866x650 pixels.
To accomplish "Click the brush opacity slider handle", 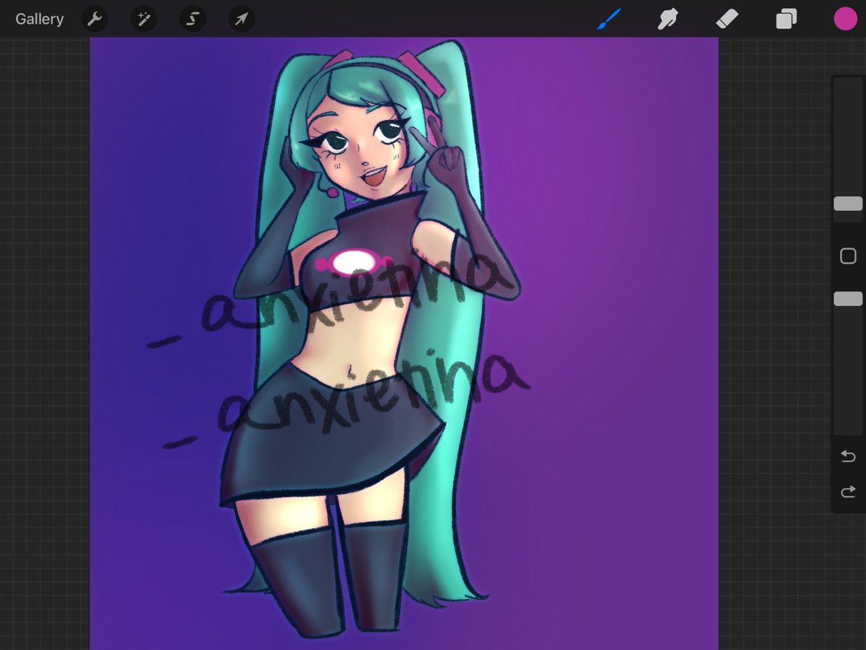I will (x=848, y=299).
